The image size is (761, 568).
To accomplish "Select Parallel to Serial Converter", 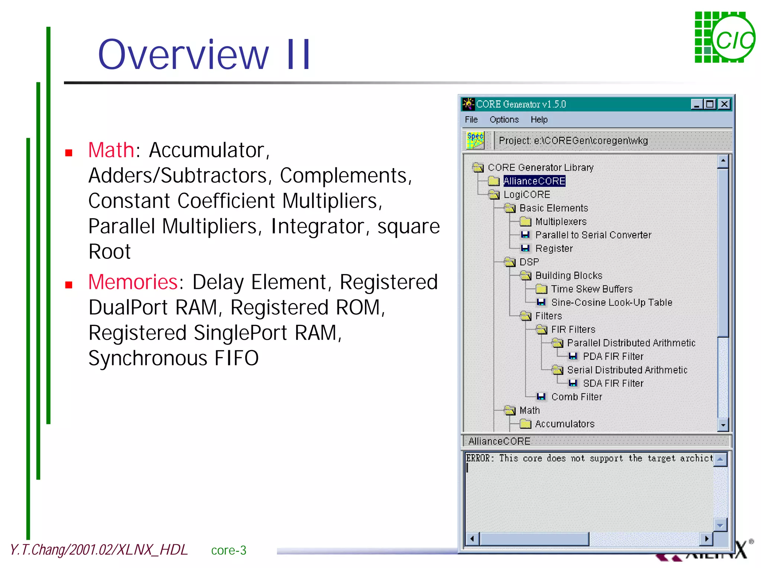I will tap(593, 235).
